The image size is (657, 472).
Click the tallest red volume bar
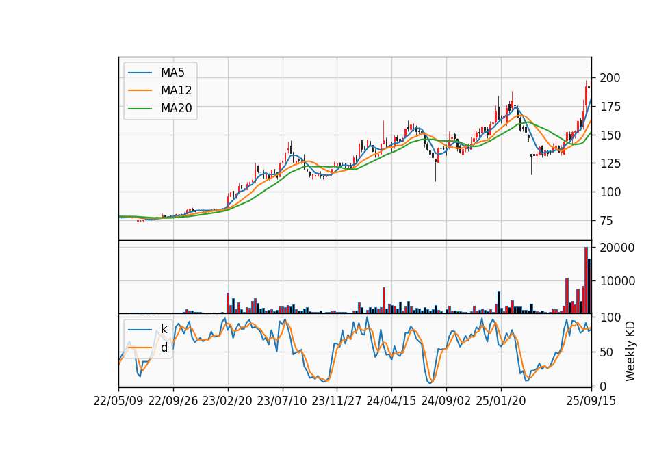587,280
